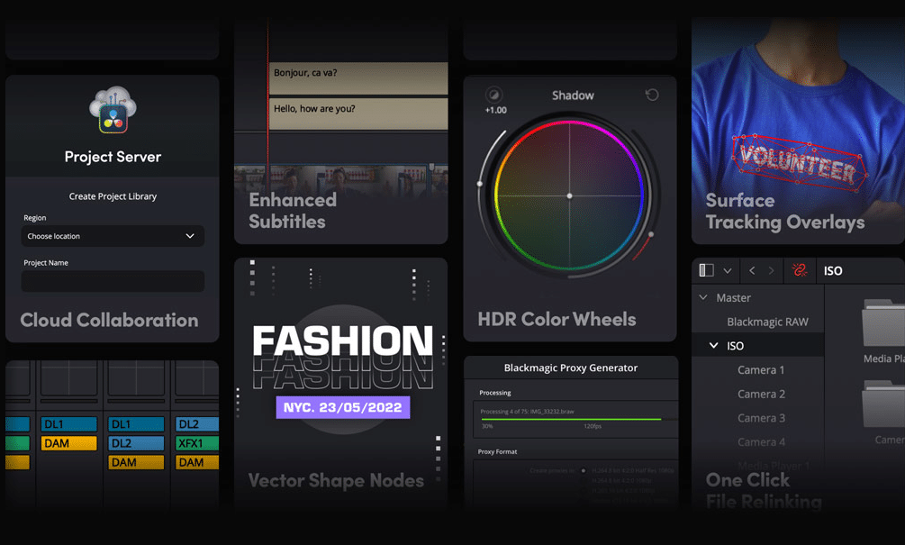This screenshot has width=905, height=545.
Task: Select Blackmagic RAW bin
Action: 767,322
